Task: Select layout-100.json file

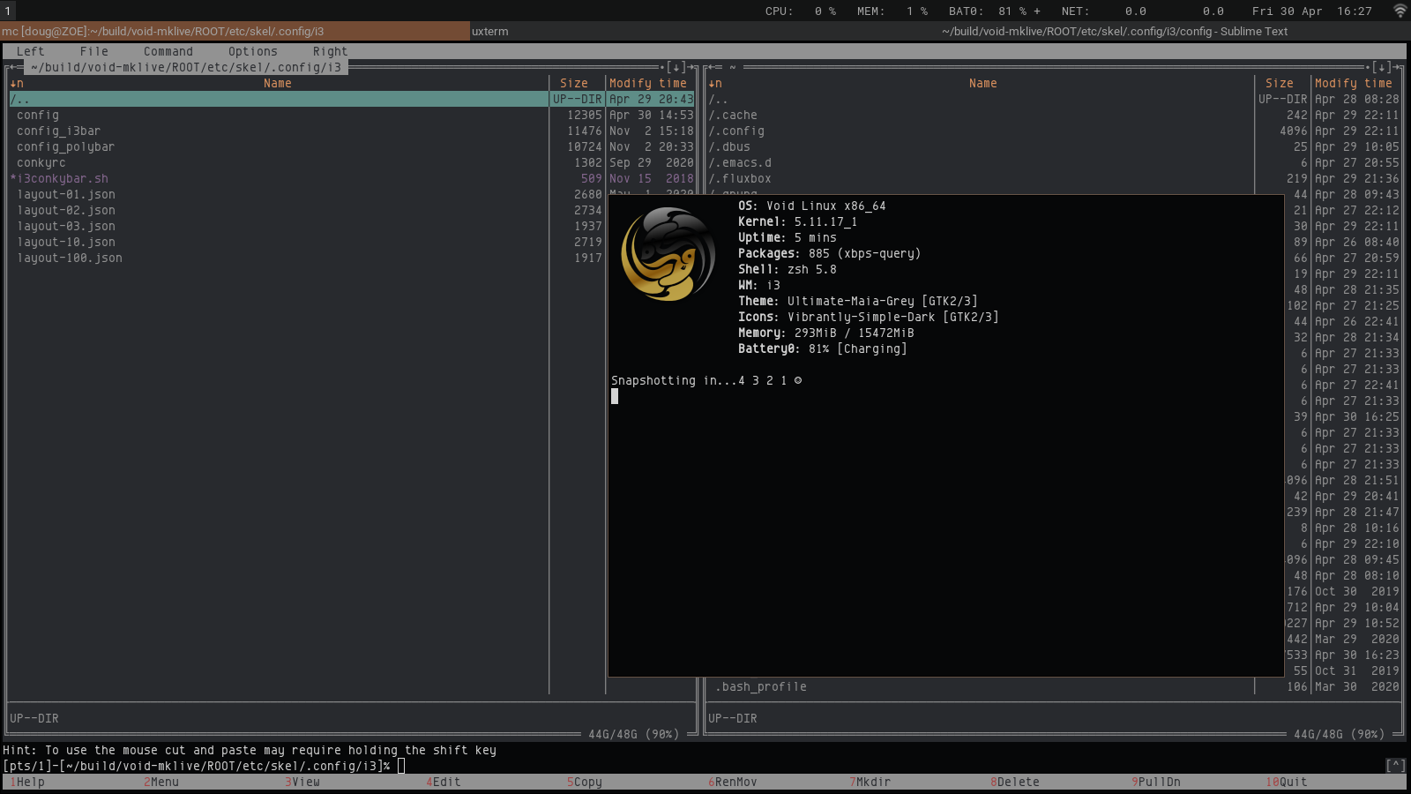Action: click(69, 258)
